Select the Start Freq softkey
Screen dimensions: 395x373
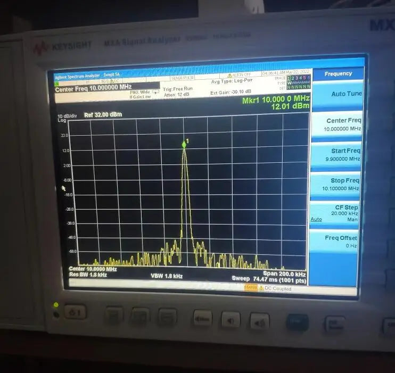point(336,155)
